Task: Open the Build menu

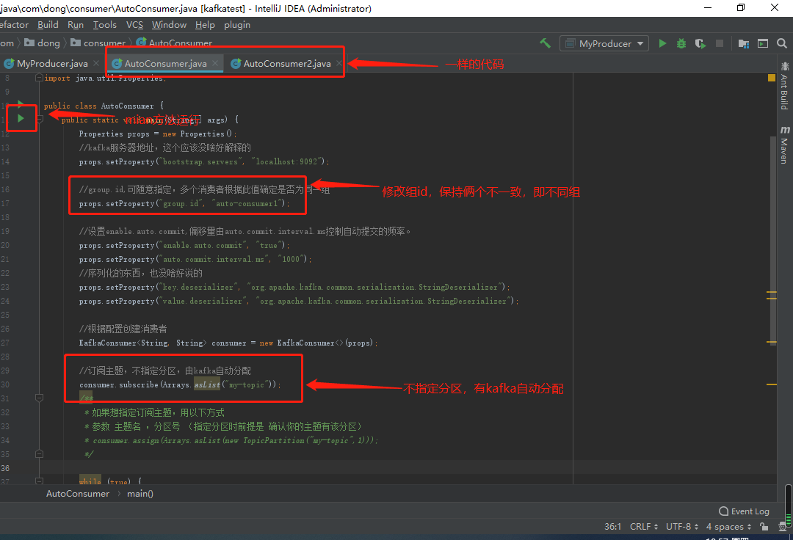Action: (x=48, y=25)
